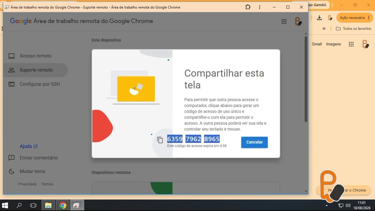Click the scroll-down arrow of the page scrollbar
Screen dimensions: 375x211
coord(306,191)
